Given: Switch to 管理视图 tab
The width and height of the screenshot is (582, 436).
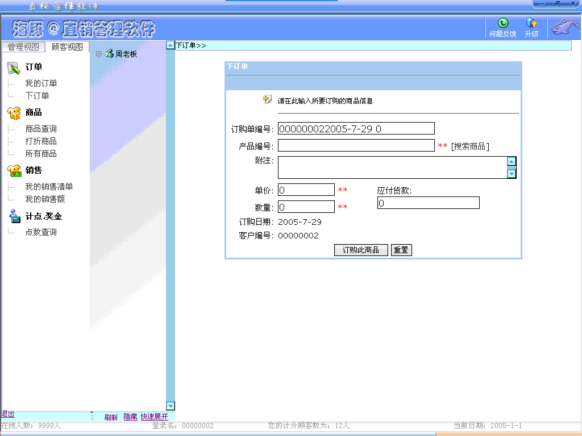Looking at the screenshot, I should pyautogui.click(x=23, y=47).
